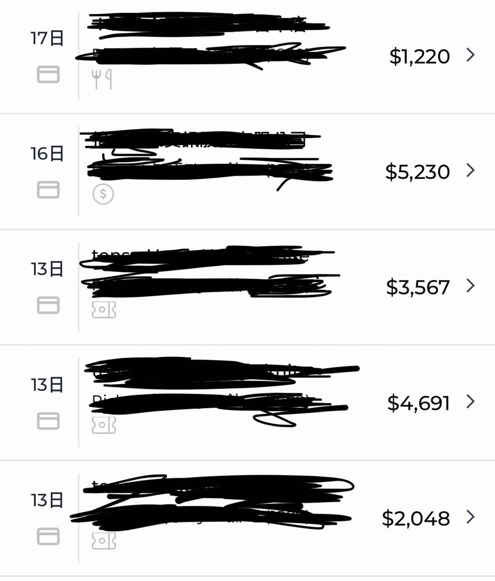Click the ticket icon on the $4,691 transaction
The height and width of the screenshot is (581, 495).
tap(104, 425)
